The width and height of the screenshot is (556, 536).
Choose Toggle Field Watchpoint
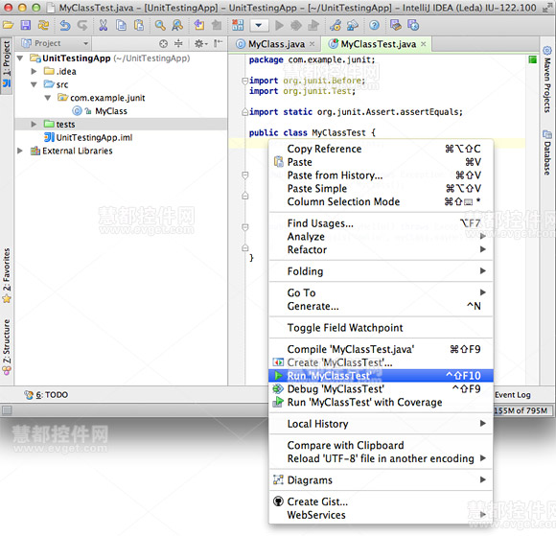click(381, 327)
